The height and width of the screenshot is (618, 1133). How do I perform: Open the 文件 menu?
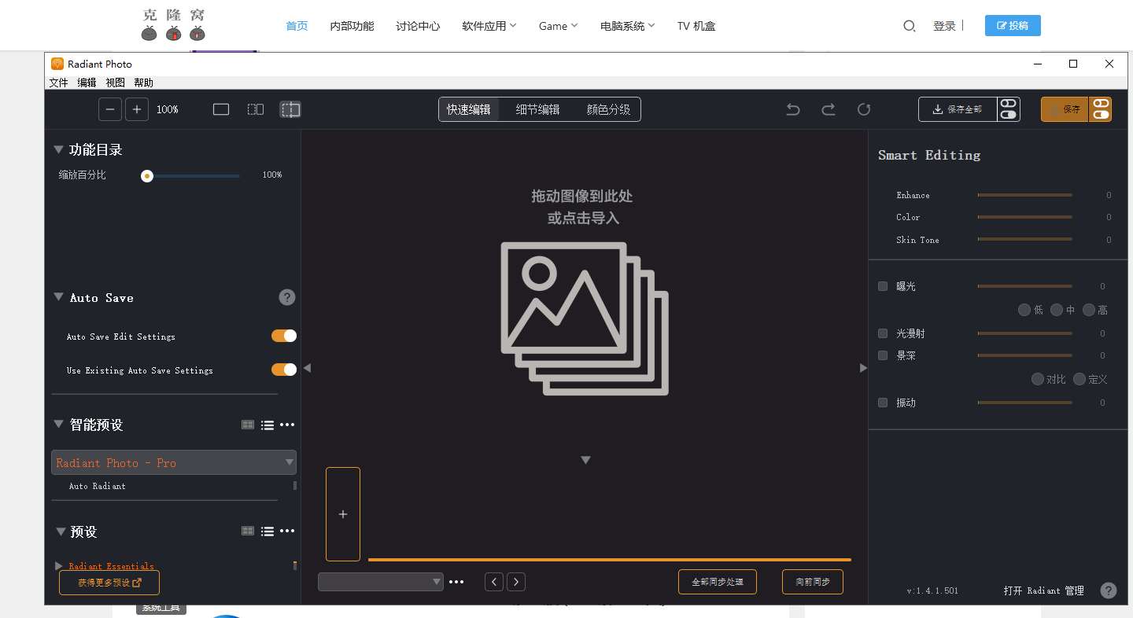point(59,83)
